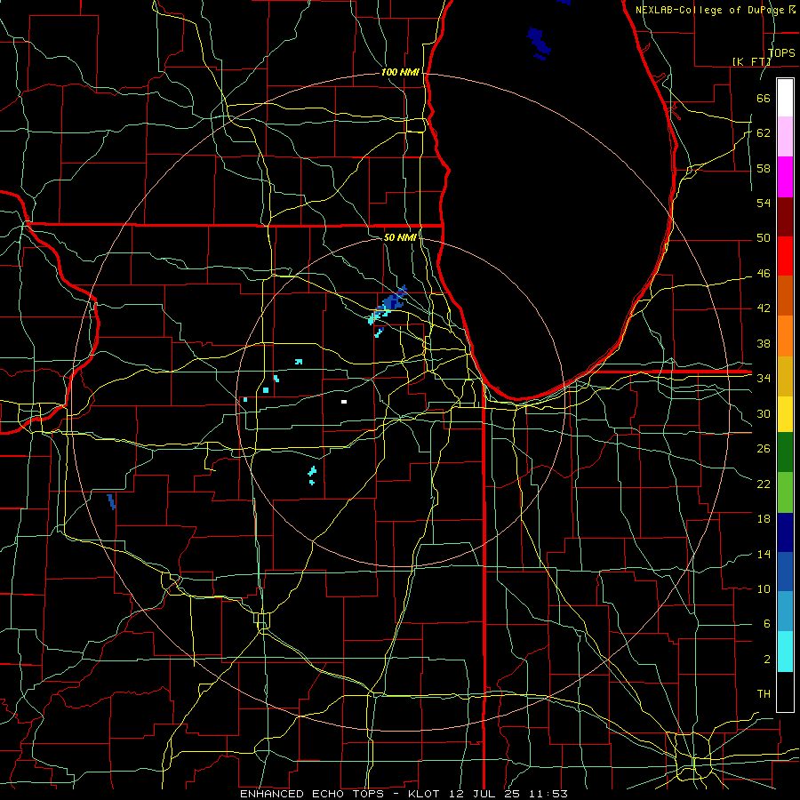Click the "[K FT]" units label
The image size is (800, 800).
(x=751, y=61)
